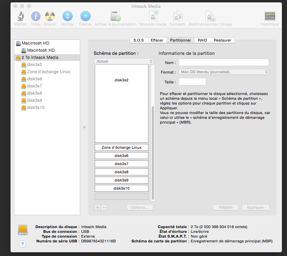Open the RAID tab
Image resolution: width=287 pixels, height=256 pixels.
[202, 40]
